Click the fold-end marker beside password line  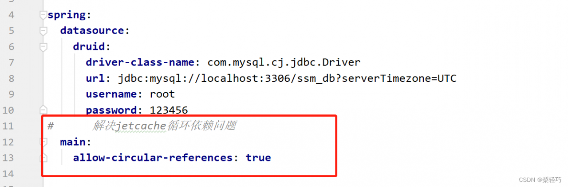pyautogui.click(x=43, y=110)
